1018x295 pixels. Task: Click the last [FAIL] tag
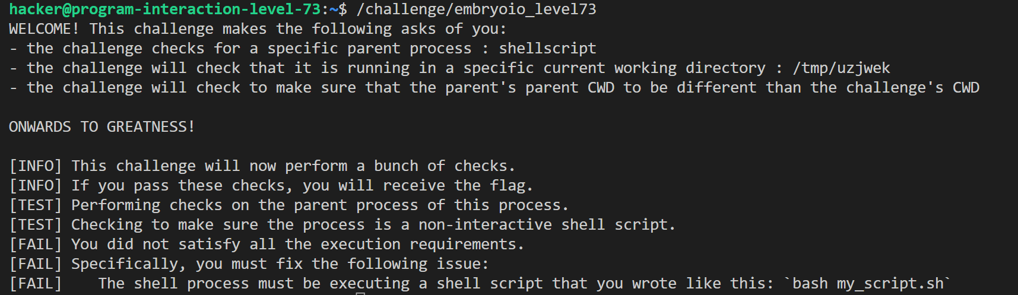[36, 284]
